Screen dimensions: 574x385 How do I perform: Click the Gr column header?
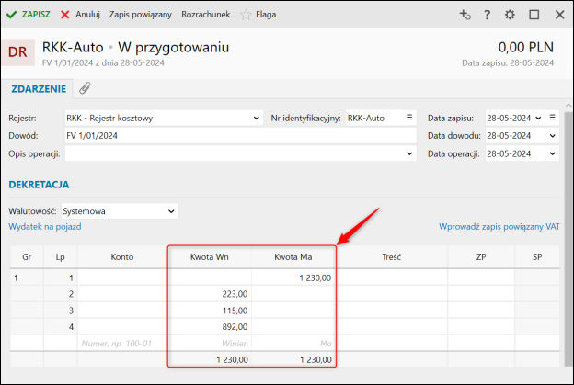[x=27, y=257]
